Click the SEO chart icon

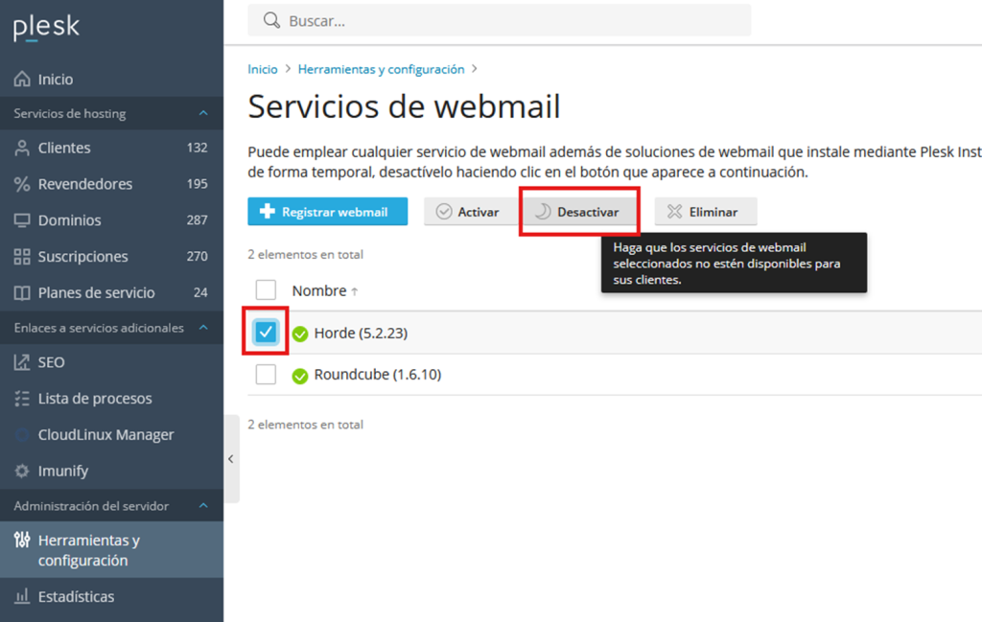click(22, 362)
